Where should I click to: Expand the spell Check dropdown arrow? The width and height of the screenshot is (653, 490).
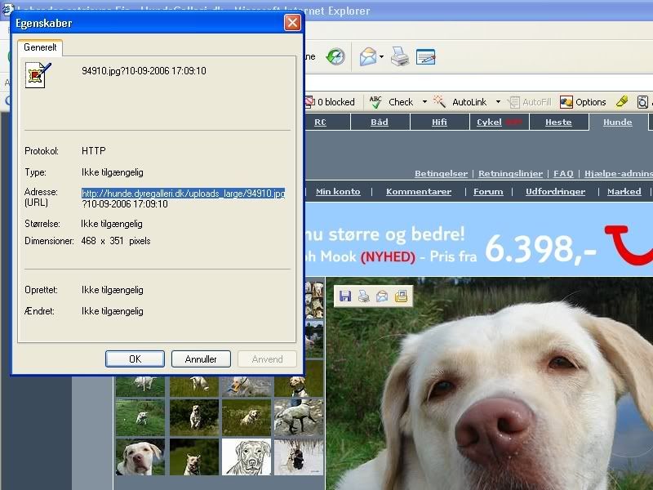point(424,102)
